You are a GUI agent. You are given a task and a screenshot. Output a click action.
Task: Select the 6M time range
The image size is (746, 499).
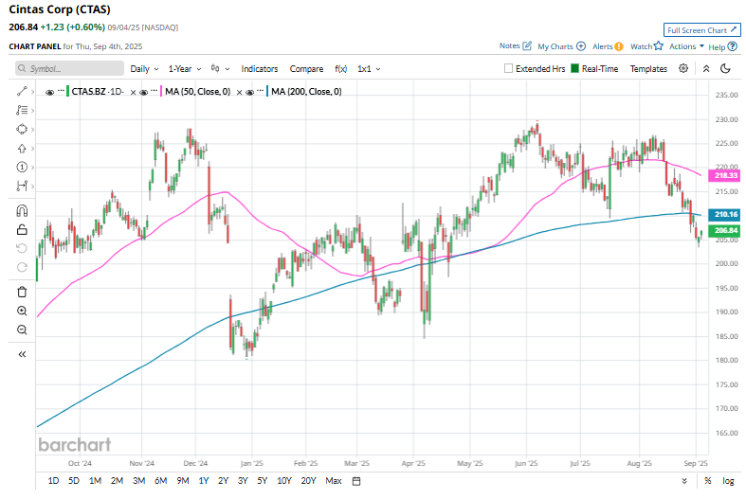pos(161,481)
